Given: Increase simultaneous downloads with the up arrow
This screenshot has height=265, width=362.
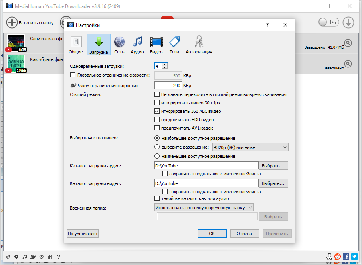Looking at the screenshot, I should 165,64.
